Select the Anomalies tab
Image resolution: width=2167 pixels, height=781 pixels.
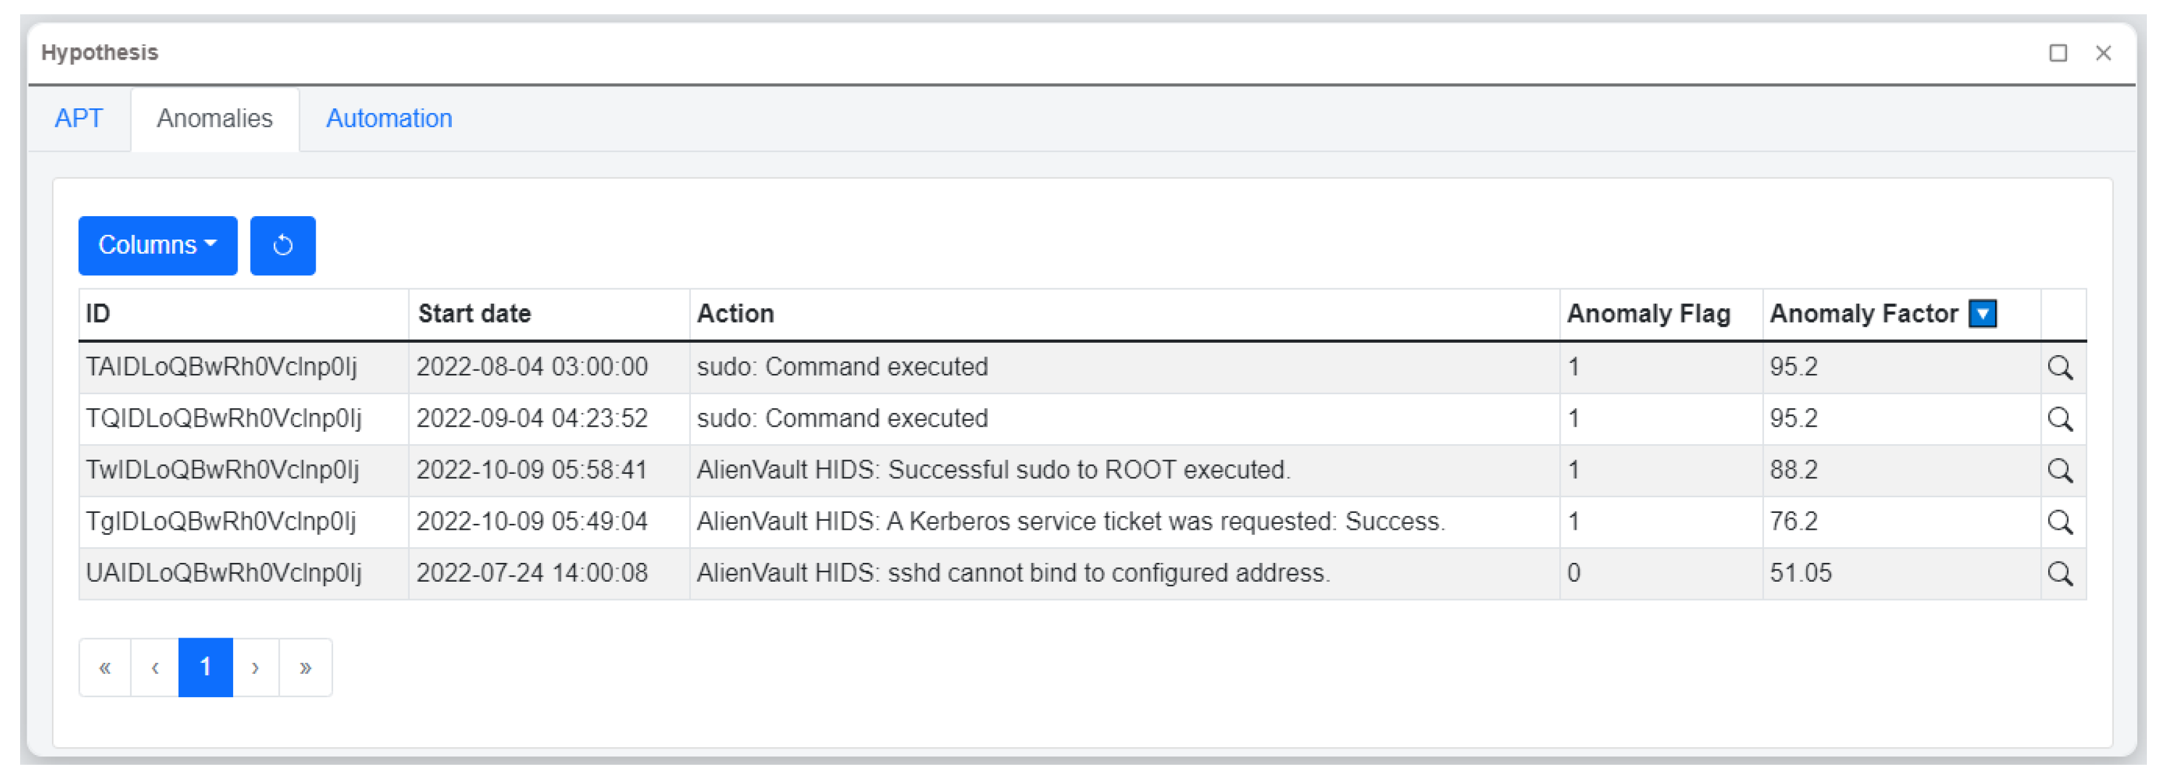tap(214, 119)
